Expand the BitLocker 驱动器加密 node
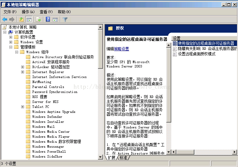This screenshot has height=167, width=238. pyautogui.click(x=23, y=67)
